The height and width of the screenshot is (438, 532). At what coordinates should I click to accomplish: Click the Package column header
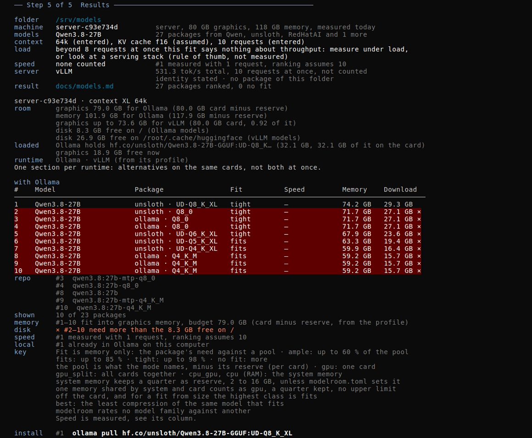(x=149, y=190)
